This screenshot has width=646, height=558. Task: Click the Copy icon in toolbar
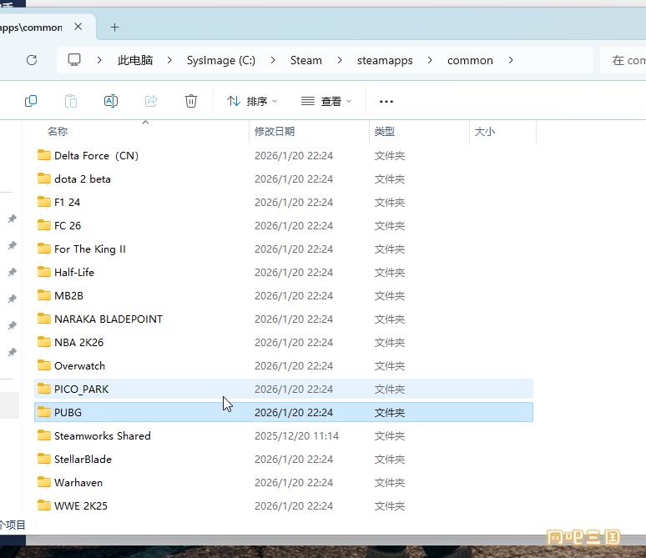point(31,101)
